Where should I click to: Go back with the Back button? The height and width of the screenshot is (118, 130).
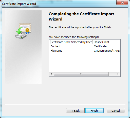75,111
